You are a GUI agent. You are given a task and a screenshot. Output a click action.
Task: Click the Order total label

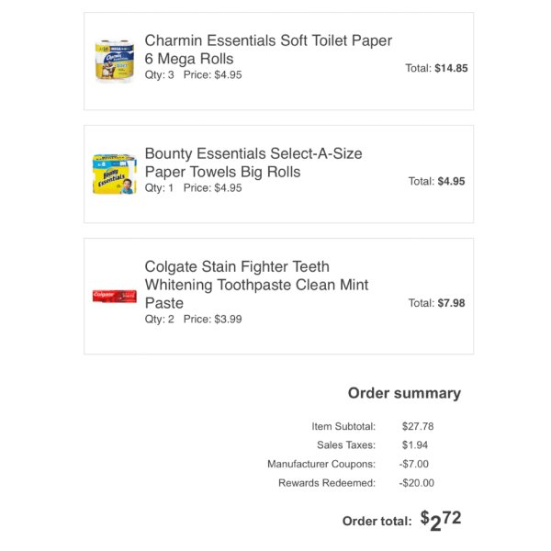pos(377,521)
